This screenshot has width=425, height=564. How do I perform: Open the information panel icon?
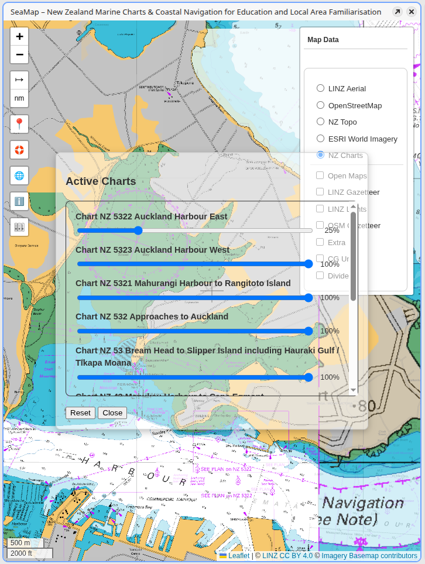(x=19, y=201)
